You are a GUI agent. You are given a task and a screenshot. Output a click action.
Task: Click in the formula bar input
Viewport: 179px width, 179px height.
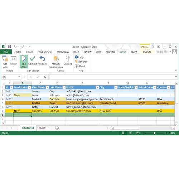(112, 77)
